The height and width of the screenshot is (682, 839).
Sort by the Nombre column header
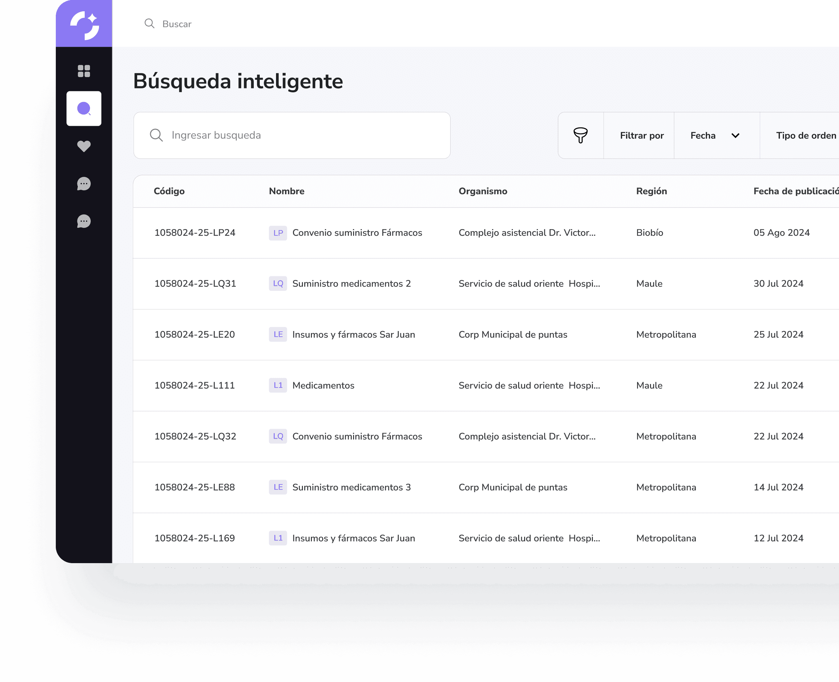click(x=287, y=191)
